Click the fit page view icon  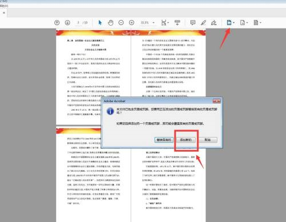click(x=164, y=23)
